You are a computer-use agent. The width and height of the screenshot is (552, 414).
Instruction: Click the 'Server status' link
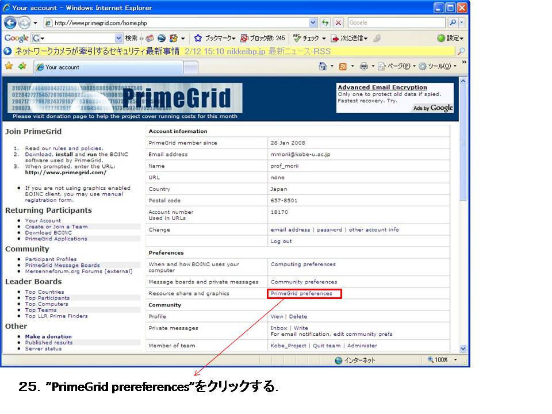click(x=43, y=348)
